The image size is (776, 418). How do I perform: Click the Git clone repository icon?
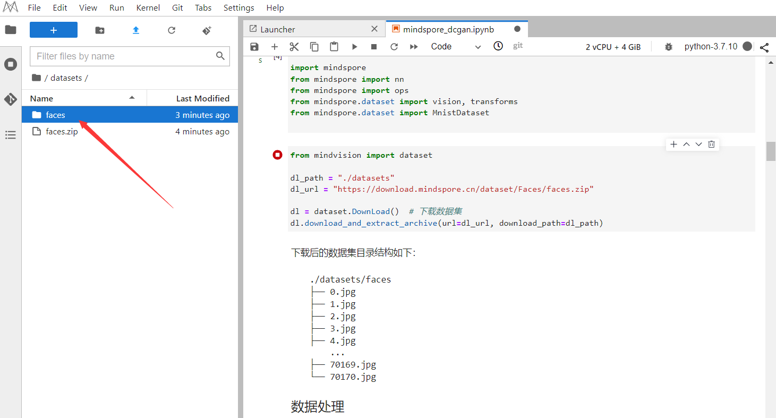coord(207,30)
